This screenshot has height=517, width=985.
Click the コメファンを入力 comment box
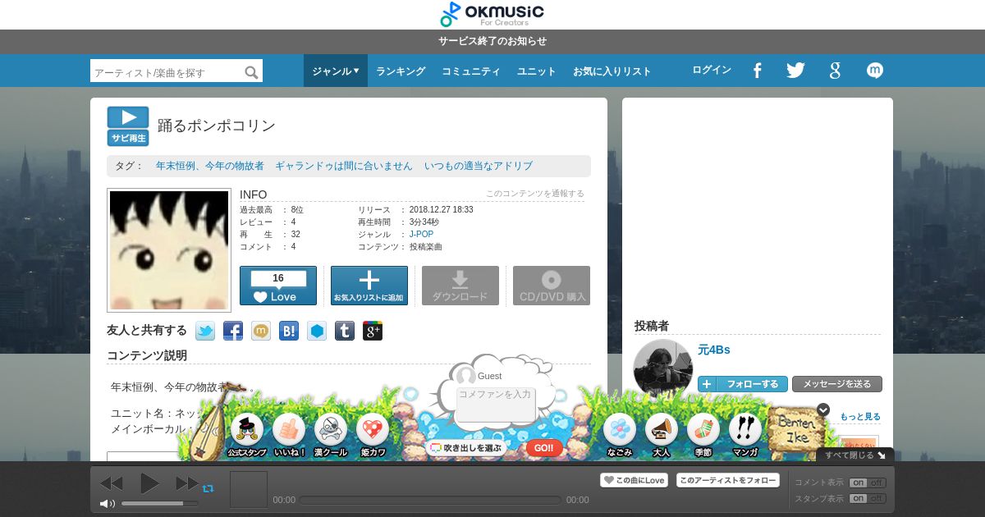(497, 405)
